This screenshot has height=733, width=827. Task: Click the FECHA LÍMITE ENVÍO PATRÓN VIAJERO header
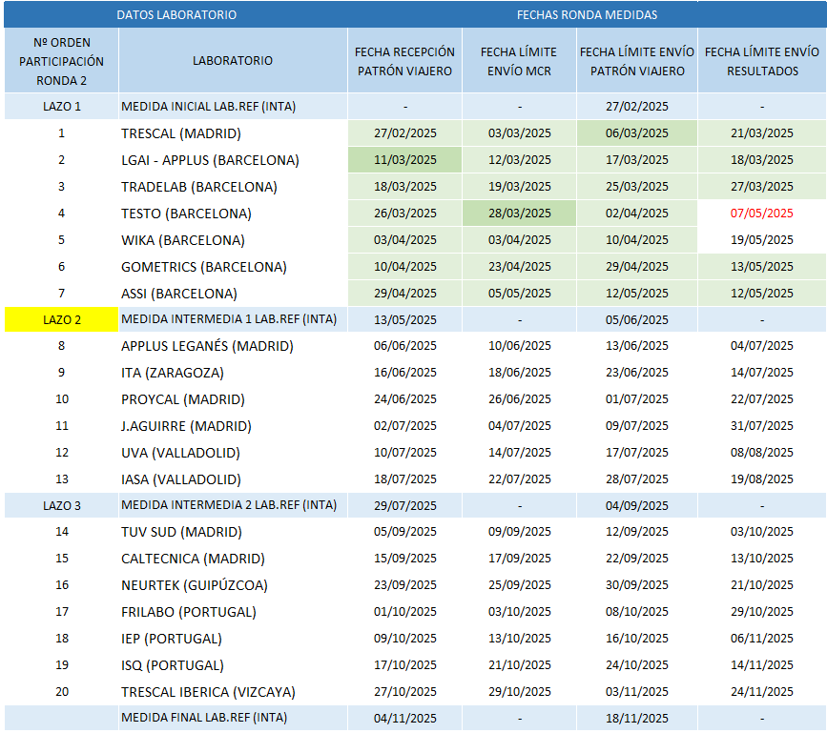click(x=637, y=61)
